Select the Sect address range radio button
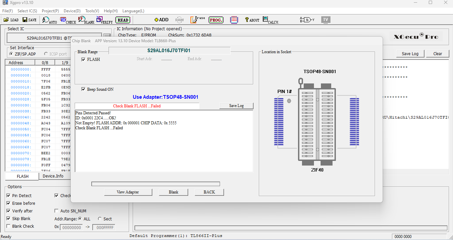The height and width of the screenshot is (240, 453). tap(100, 219)
